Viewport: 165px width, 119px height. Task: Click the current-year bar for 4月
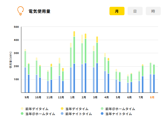pyautogui.click(x=108, y=75)
